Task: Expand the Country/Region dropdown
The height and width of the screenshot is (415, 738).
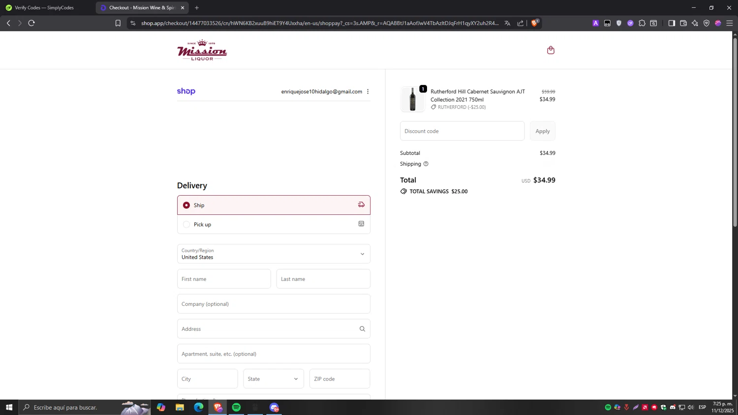Action: click(x=274, y=254)
